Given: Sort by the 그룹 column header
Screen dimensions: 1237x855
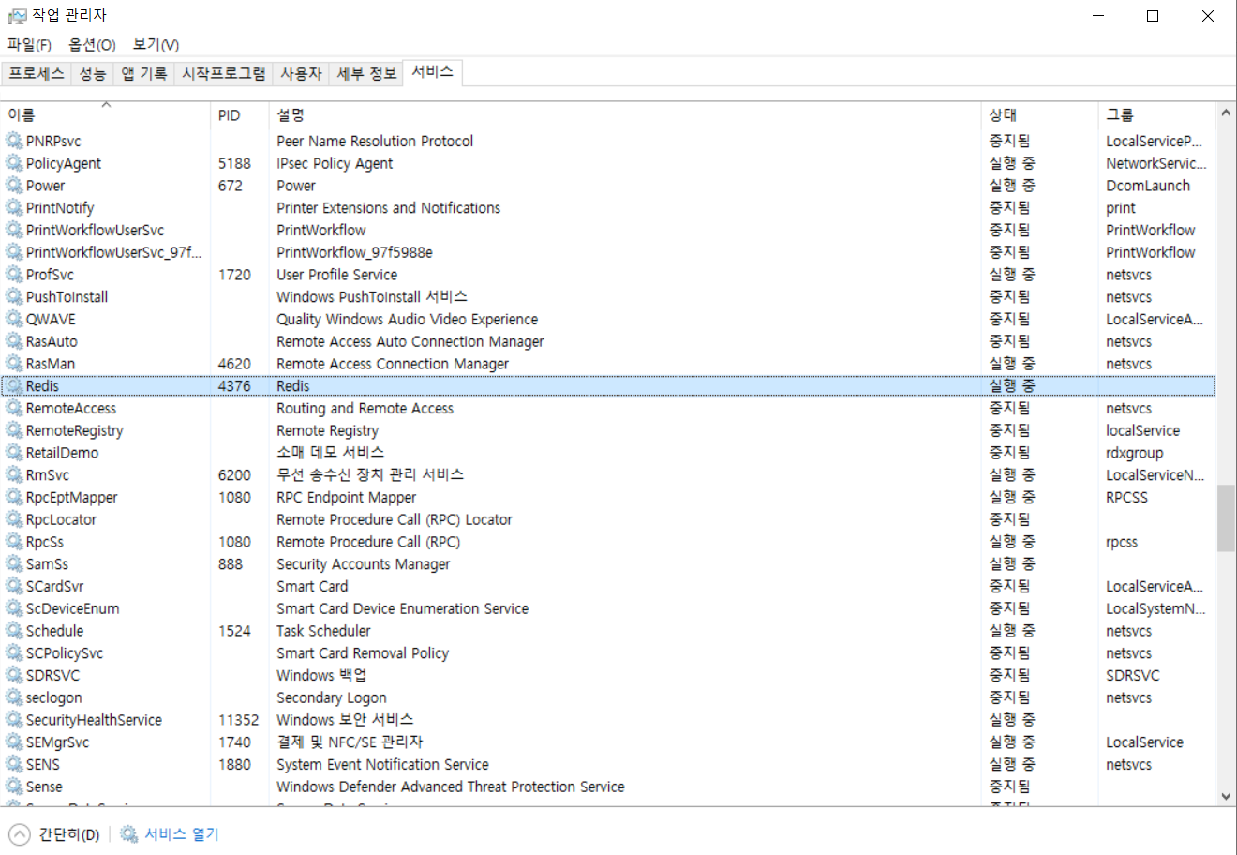Looking at the screenshot, I should 1157,114.
